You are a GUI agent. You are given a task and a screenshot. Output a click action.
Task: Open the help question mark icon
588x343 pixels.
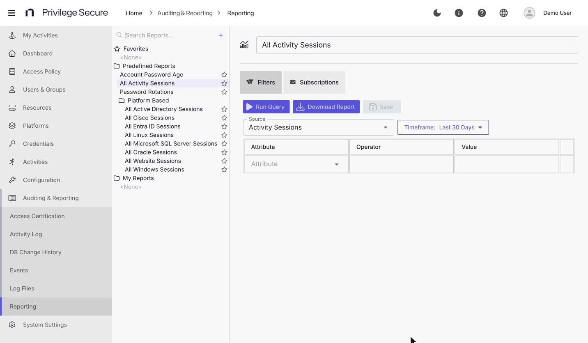(x=482, y=13)
